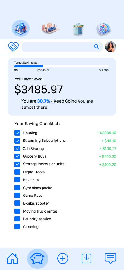Uncheck the Streaming Subscriptions checkbox

(17, 141)
